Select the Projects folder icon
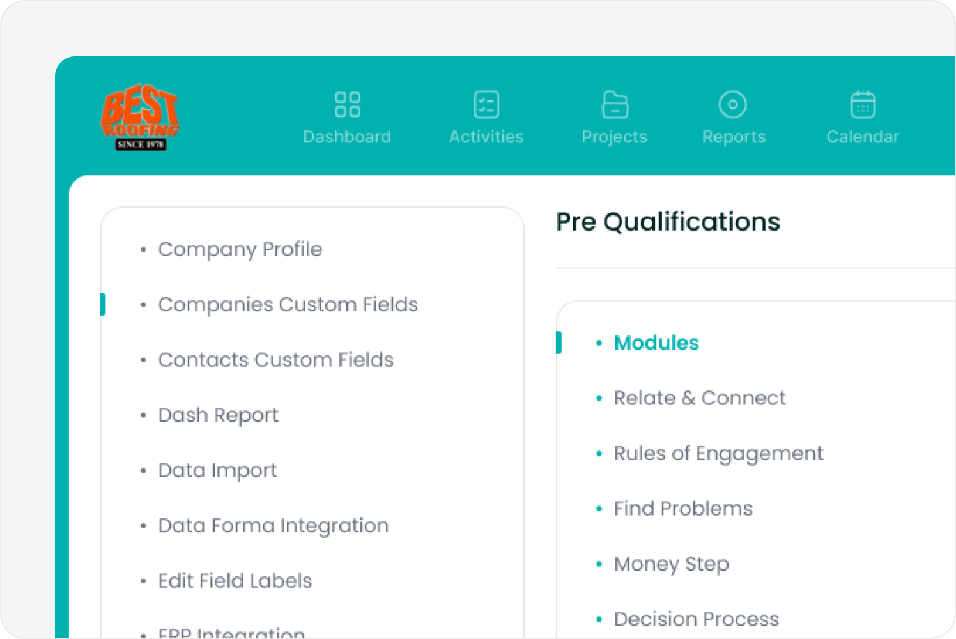This screenshot has width=956, height=639. coord(615,104)
